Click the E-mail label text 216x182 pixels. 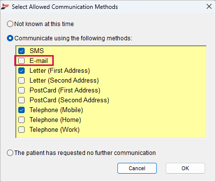38,61
